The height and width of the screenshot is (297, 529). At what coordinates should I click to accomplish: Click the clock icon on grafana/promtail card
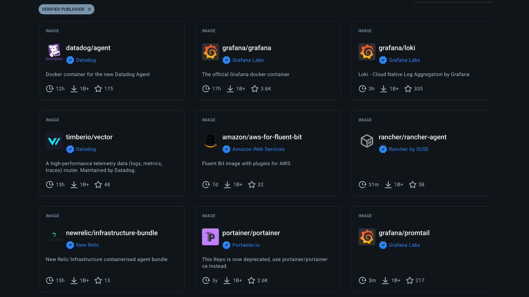[x=362, y=280]
